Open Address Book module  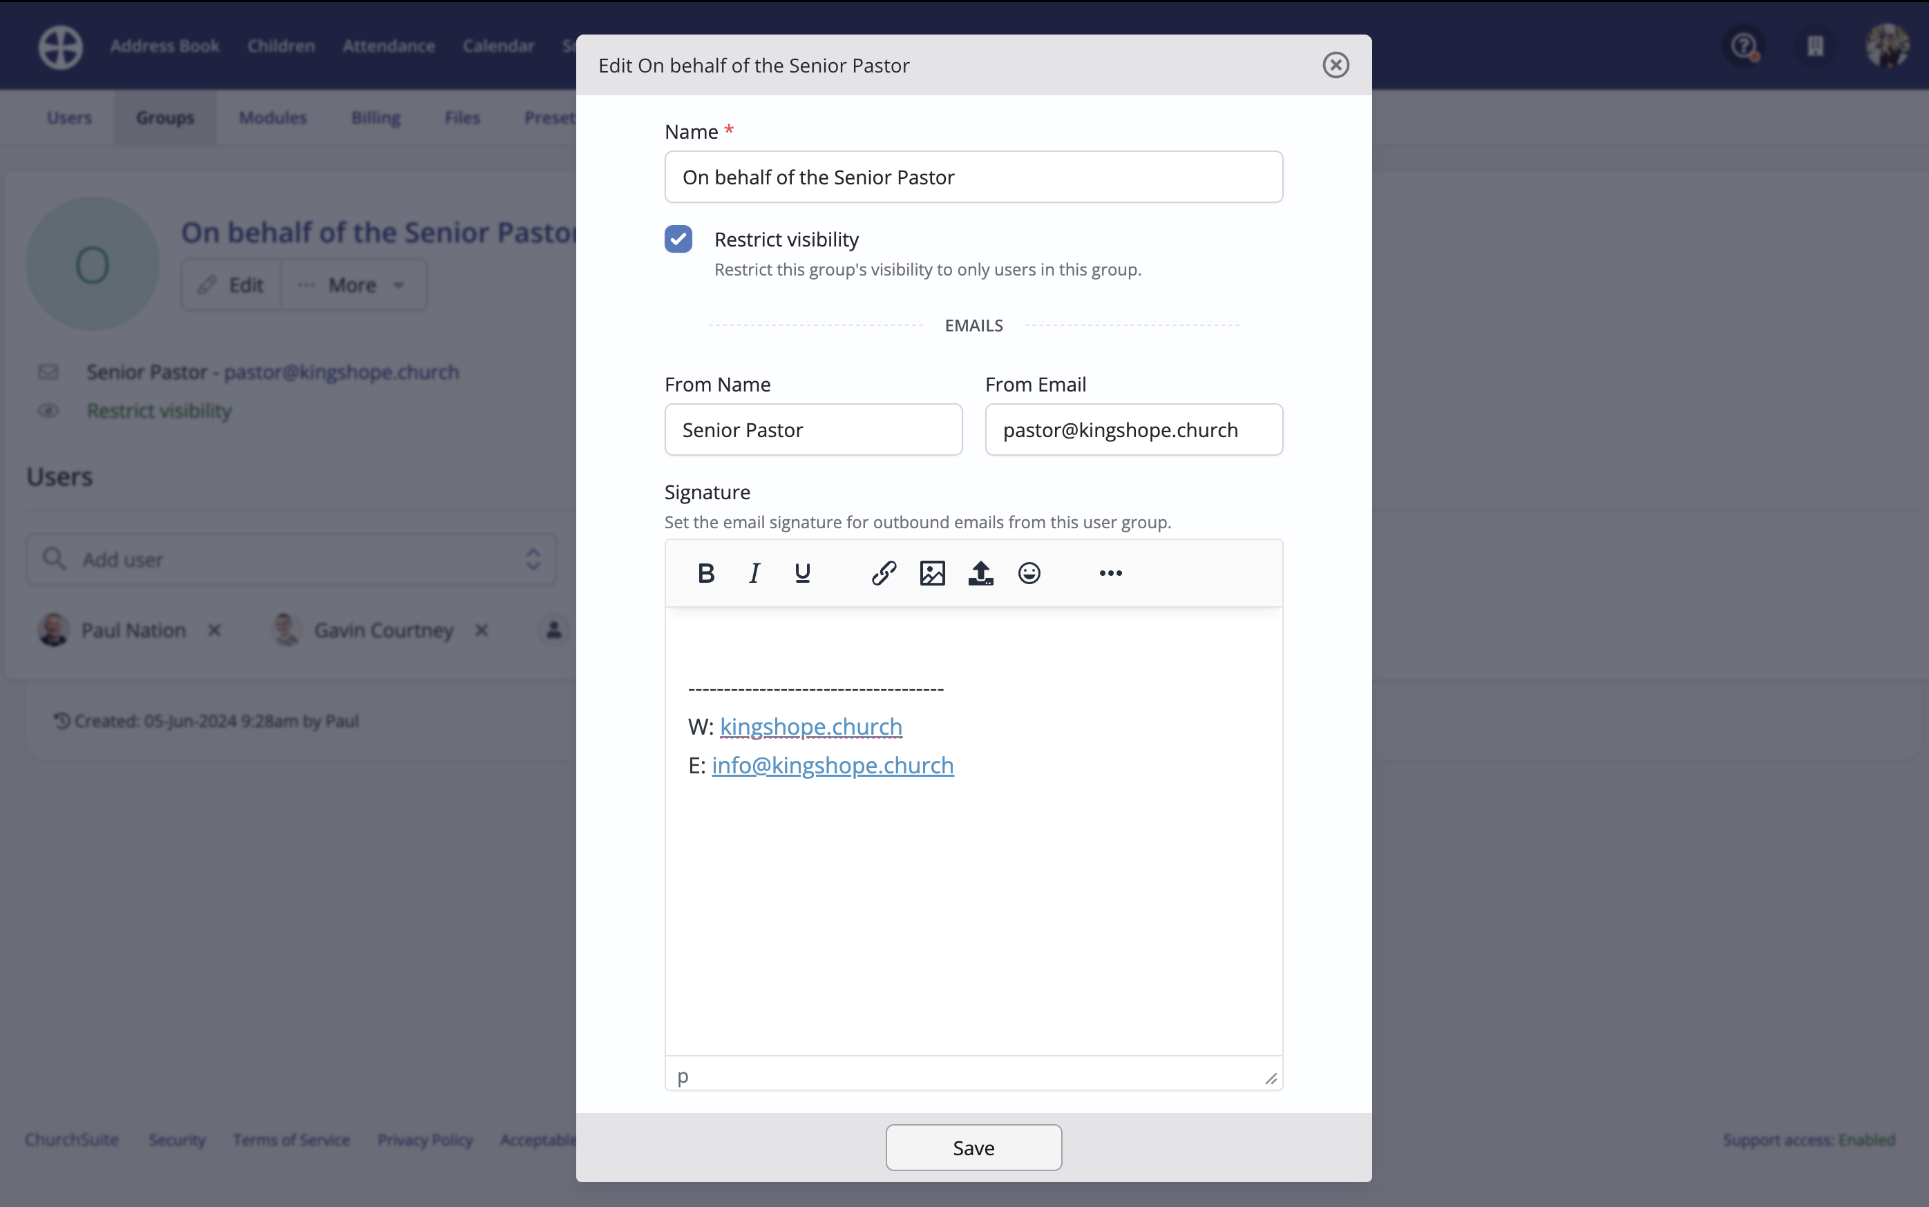[164, 46]
